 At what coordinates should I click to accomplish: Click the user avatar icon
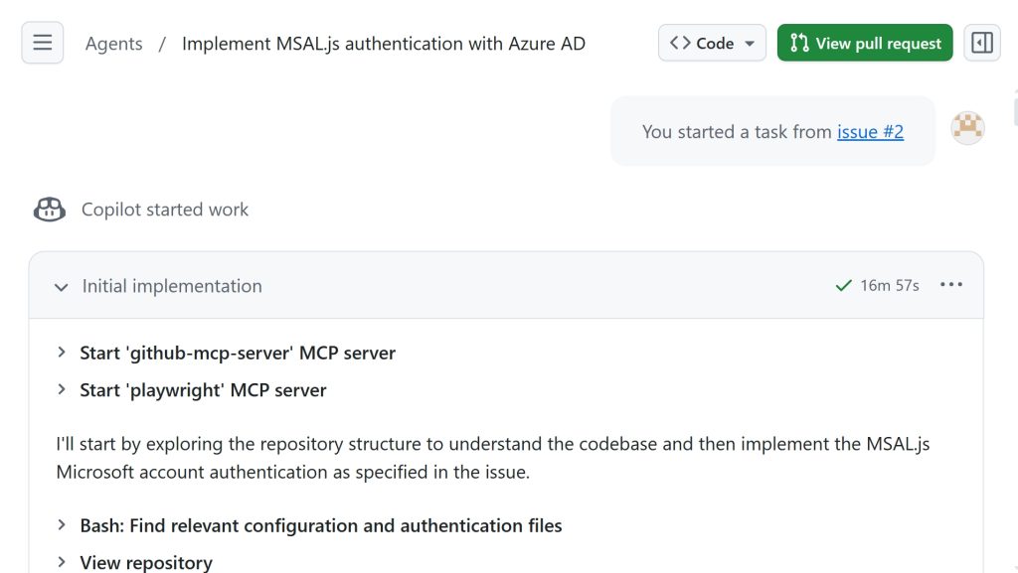point(967,128)
